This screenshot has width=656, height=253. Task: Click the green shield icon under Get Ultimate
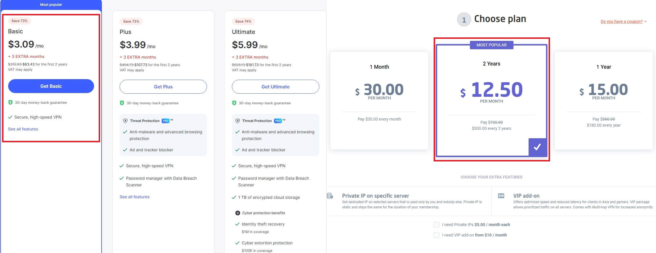[x=234, y=103]
